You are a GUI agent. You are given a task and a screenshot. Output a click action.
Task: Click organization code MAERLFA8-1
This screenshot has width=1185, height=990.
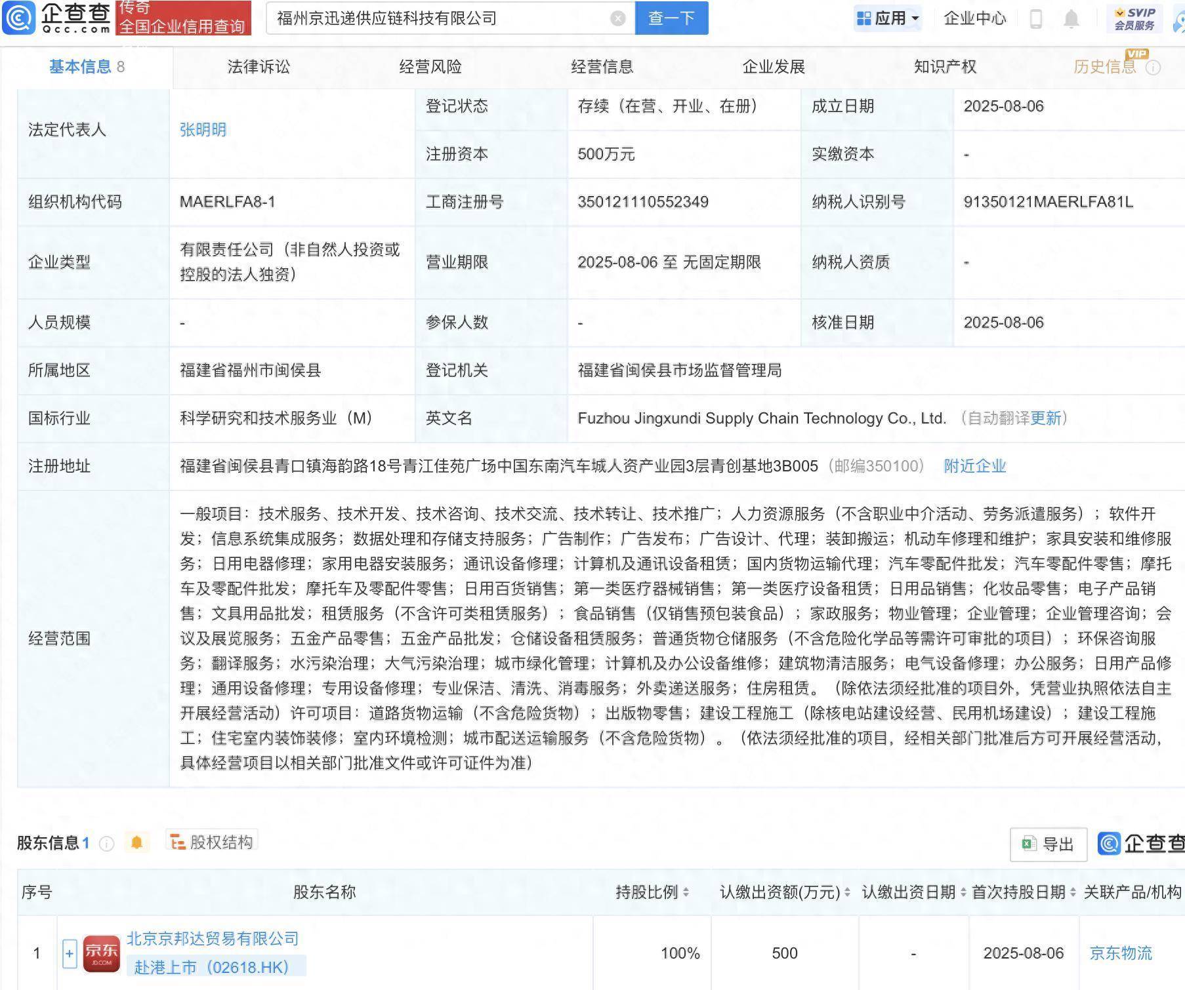228,202
